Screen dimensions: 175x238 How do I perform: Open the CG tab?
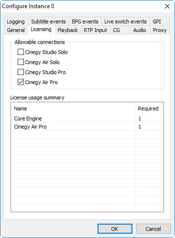click(x=120, y=30)
